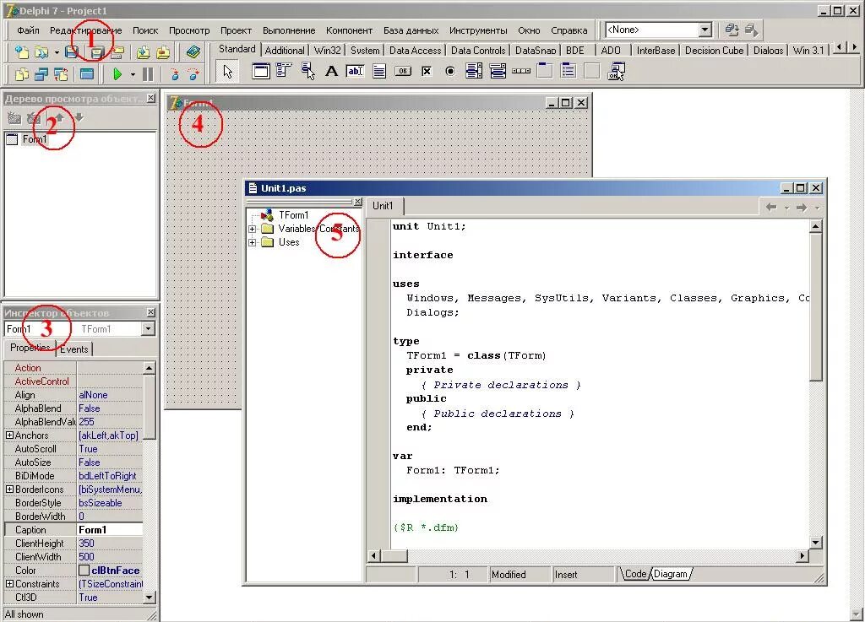Image resolution: width=865 pixels, height=622 pixels.
Task: Click the Open file toolbar icon
Action: pos(41,52)
